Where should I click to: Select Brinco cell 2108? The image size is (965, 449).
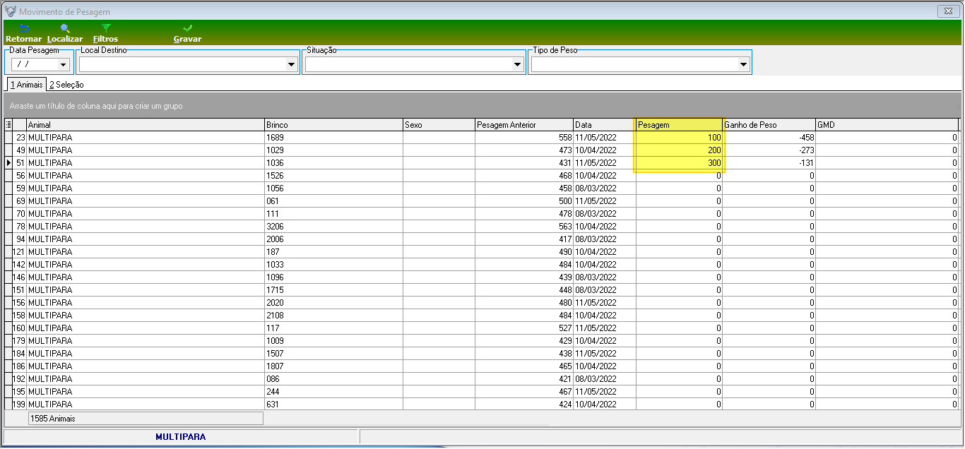coord(333,316)
